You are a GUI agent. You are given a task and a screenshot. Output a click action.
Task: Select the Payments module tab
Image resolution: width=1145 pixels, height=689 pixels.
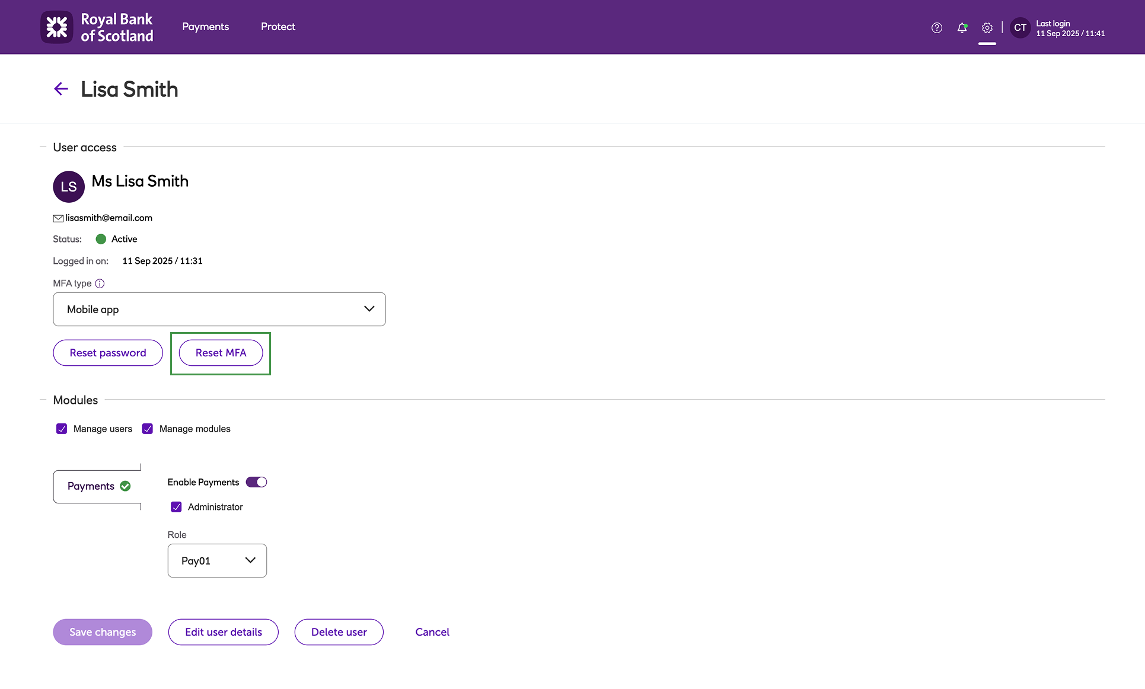(x=97, y=486)
